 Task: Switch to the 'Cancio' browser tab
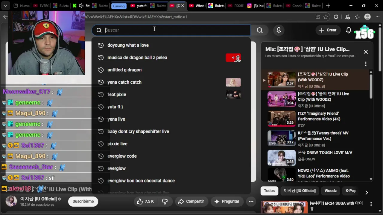pos(294,6)
